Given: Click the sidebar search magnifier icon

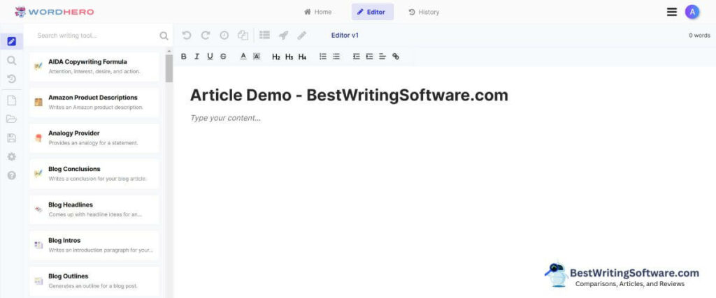Looking at the screenshot, I should [12, 60].
